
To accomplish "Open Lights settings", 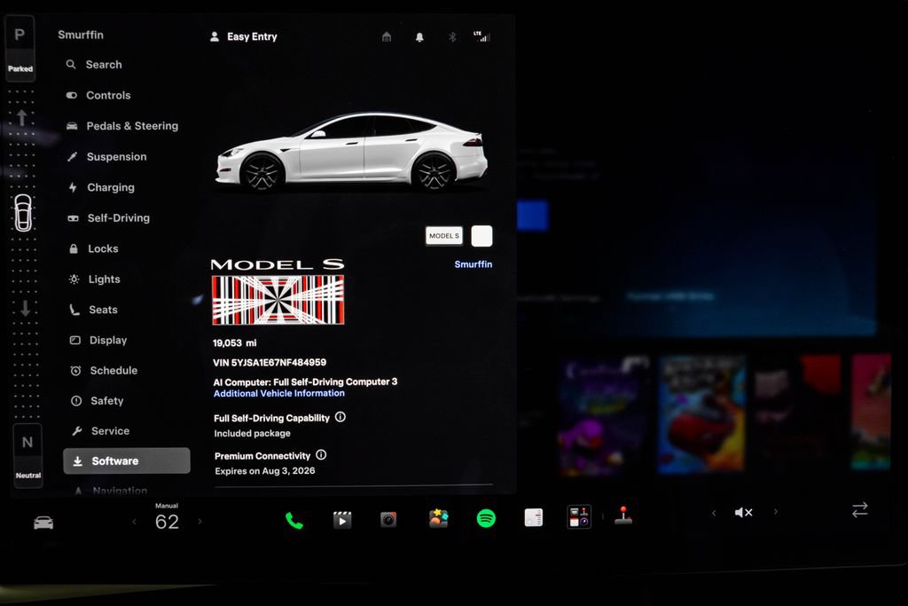I will (94, 279).
